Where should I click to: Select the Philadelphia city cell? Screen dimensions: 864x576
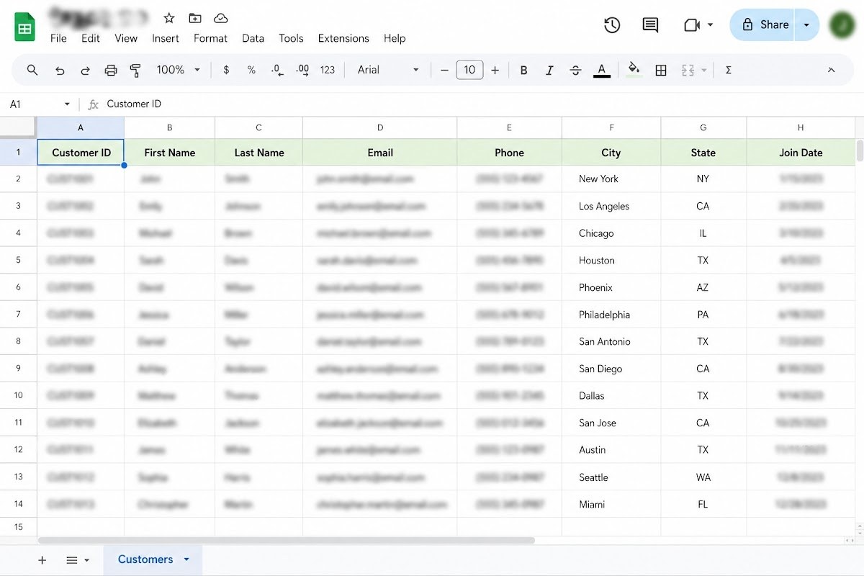coord(611,315)
